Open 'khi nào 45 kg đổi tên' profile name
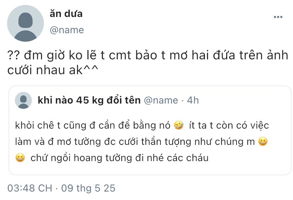Screen dimensions: 293x200 pos(89,100)
